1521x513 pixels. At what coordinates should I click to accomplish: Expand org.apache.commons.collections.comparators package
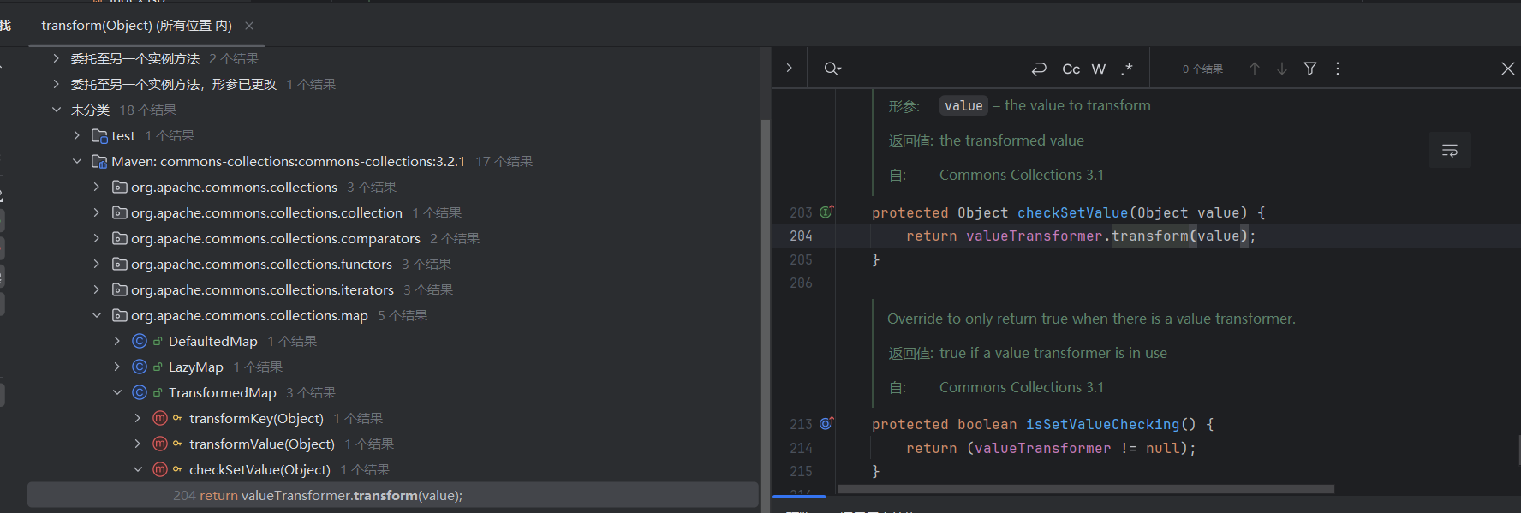(97, 238)
